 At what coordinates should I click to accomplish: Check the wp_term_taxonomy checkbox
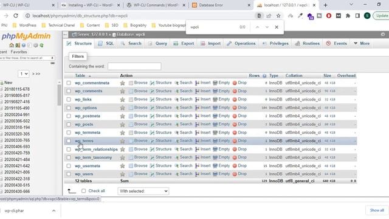69,158
